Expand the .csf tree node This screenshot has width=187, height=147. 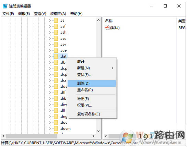50,26
